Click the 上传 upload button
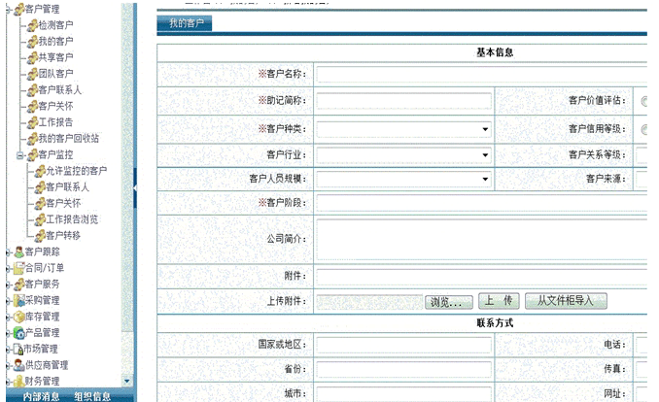Image resolution: width=659 pixels, height=402 pixels. tap(499, 301)
